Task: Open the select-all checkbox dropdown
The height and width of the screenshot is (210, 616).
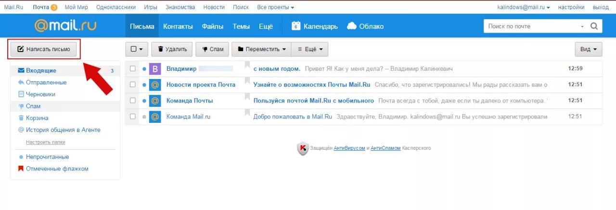Action: point(137,49)
